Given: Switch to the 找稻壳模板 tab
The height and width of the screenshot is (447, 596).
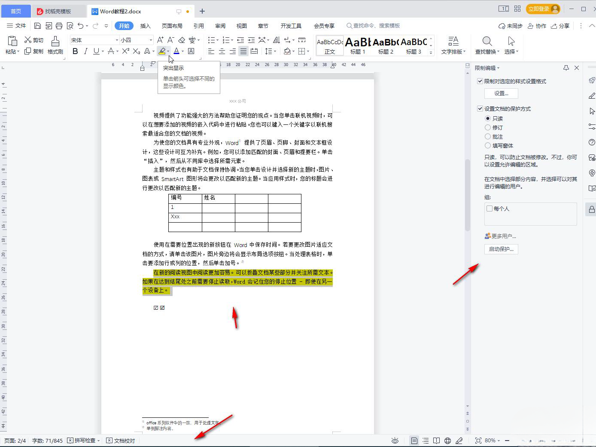Looking at the screenshot, I should coord(58,11).
